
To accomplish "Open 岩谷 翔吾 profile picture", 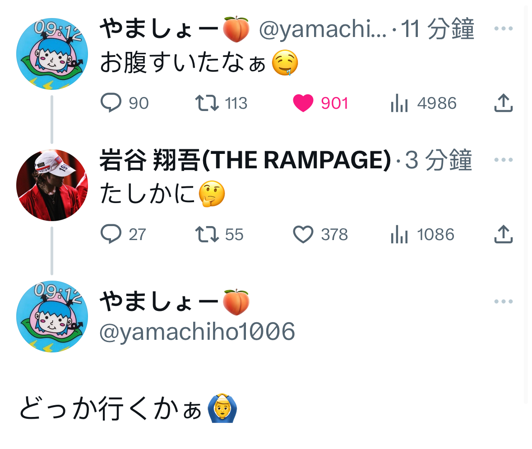I will (x=52, y=185).
